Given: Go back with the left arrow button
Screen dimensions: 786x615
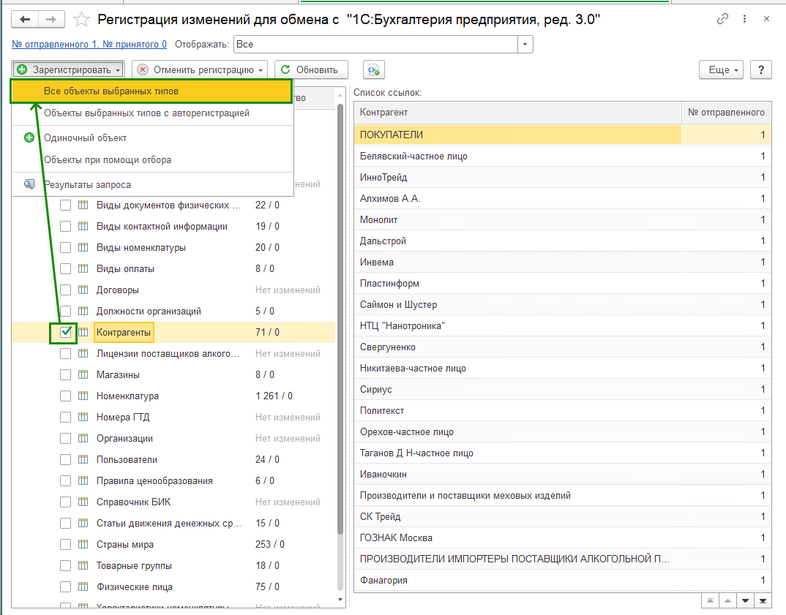Looking at the screenshot, I should (25, 20).
